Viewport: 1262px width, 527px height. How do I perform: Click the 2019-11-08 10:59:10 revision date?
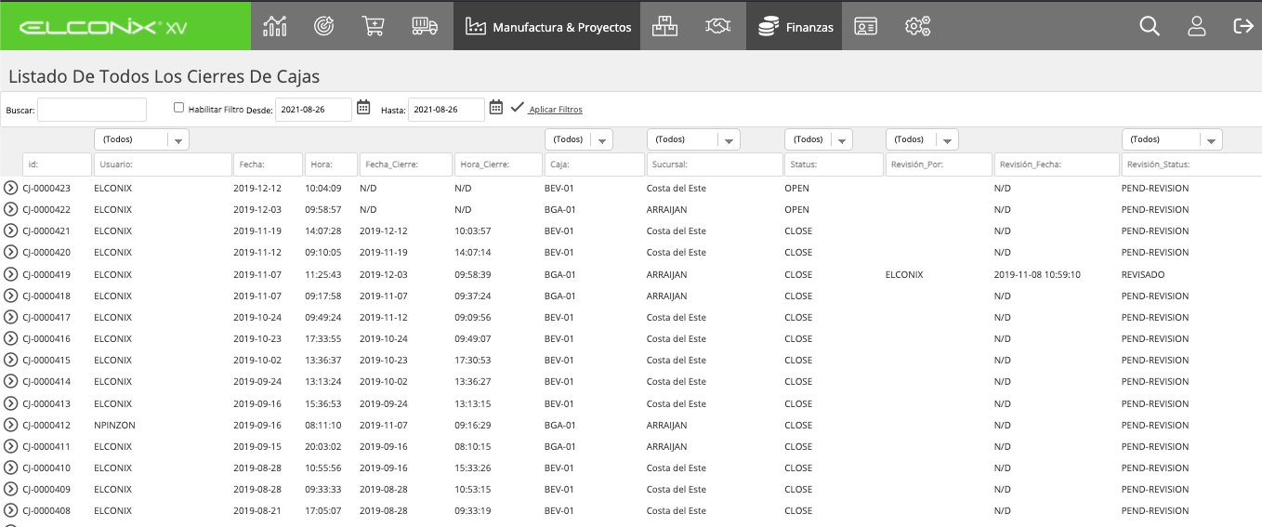pyautogui.click(x=1037, y=275)
